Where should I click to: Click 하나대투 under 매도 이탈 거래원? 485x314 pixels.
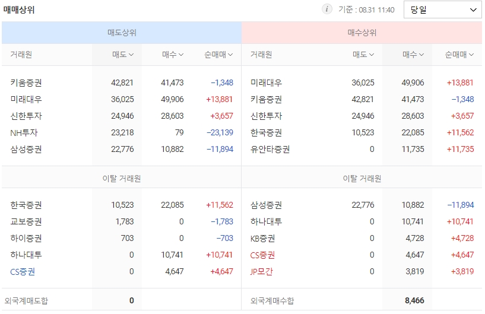[26, 255]
